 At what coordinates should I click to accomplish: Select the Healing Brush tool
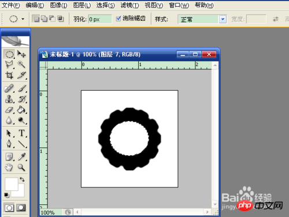(9, 89)
